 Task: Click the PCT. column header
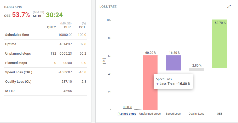coord(82,27)
